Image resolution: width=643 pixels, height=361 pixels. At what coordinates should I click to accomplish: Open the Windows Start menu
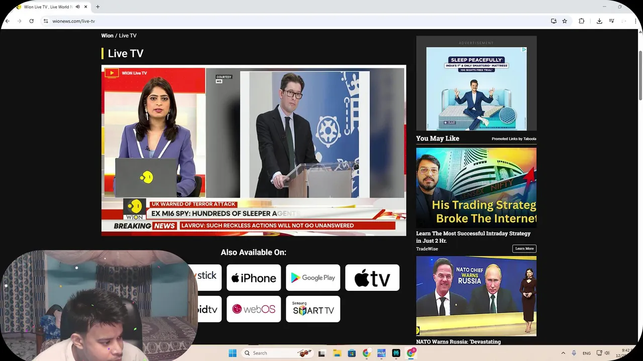(x=233, y=353)
